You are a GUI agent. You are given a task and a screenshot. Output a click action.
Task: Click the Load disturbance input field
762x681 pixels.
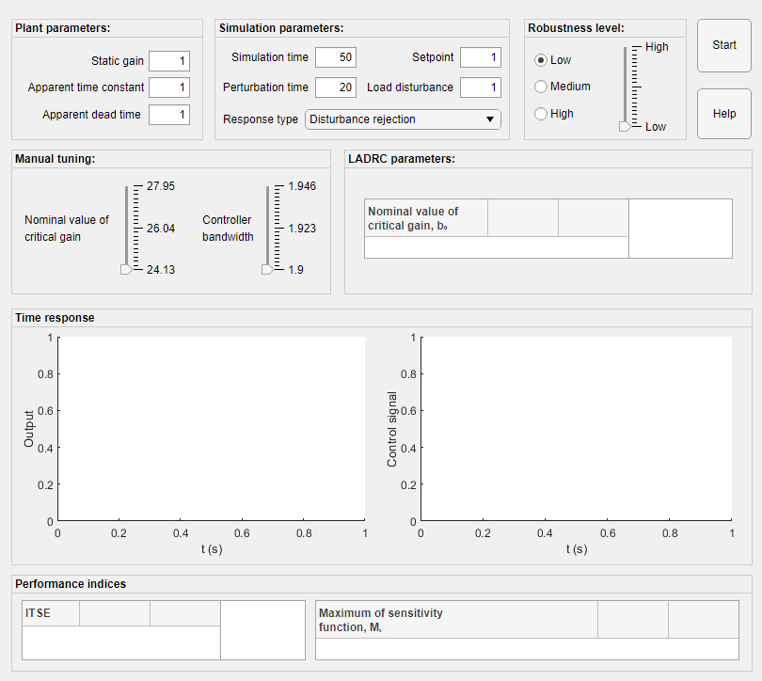click(481, 87)
